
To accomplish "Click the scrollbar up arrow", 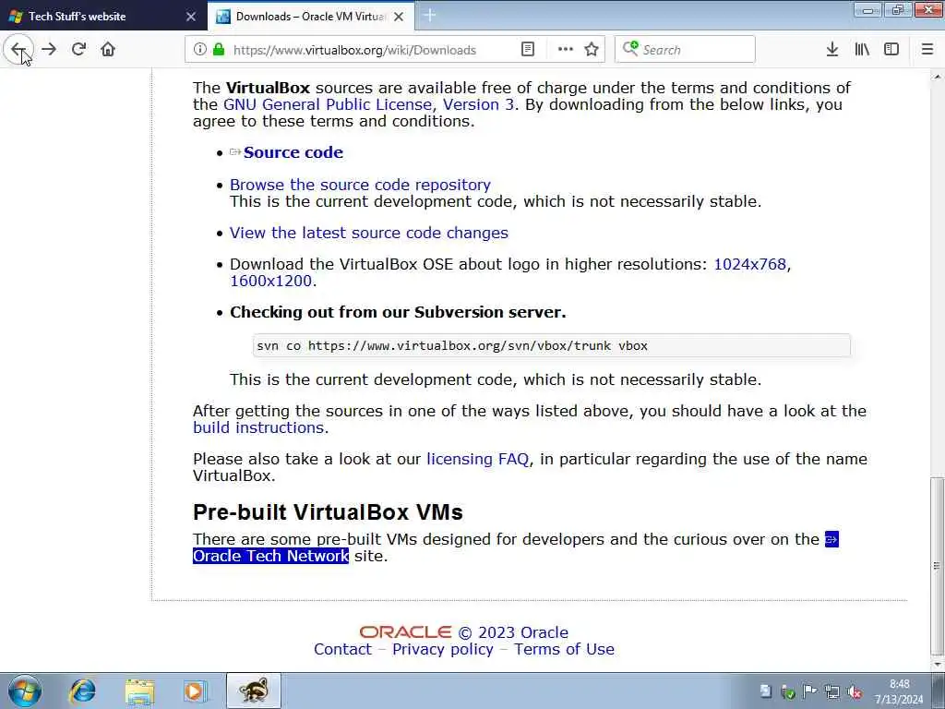I will (x=938, y=76).
